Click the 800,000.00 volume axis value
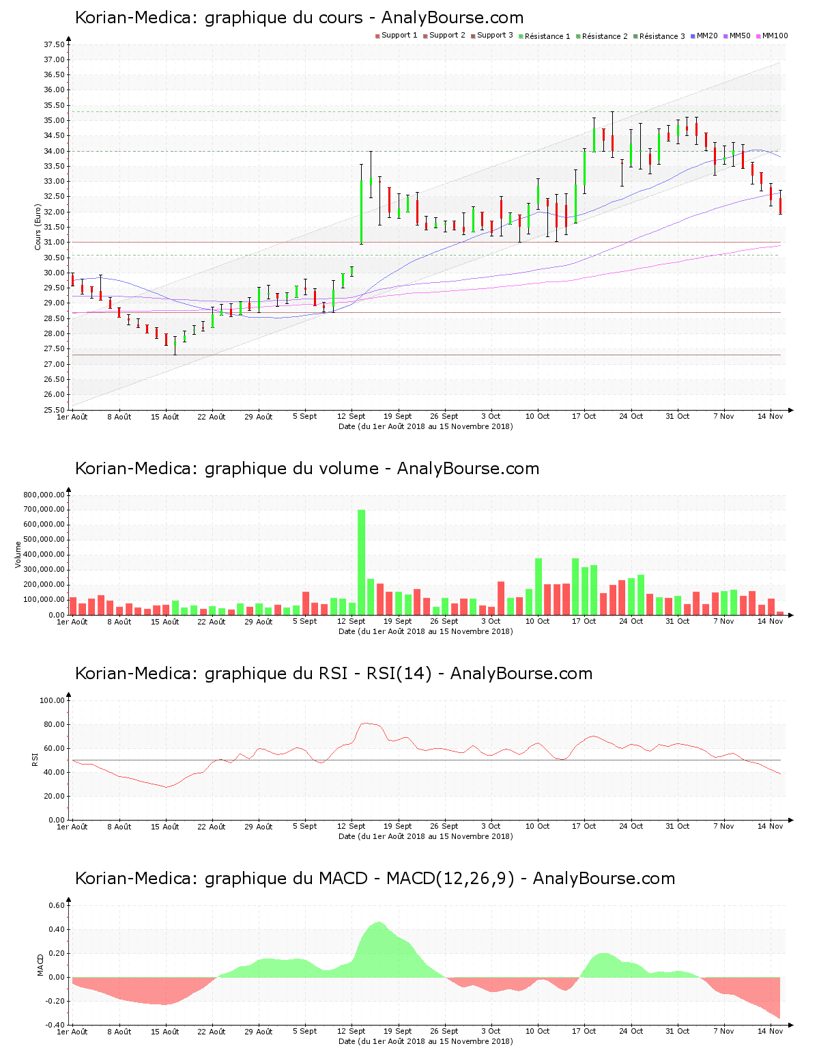Image resolution: width=819 pixels, height=1059 pixels. pyautogui.click(x=44, y=495)
